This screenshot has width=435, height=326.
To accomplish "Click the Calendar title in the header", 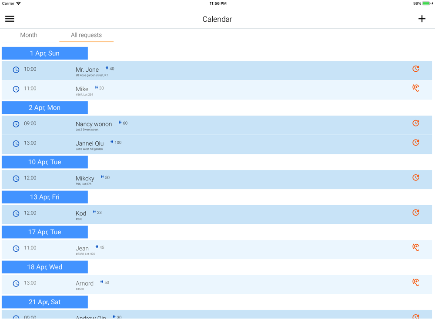I will click(x=217, y=19).
